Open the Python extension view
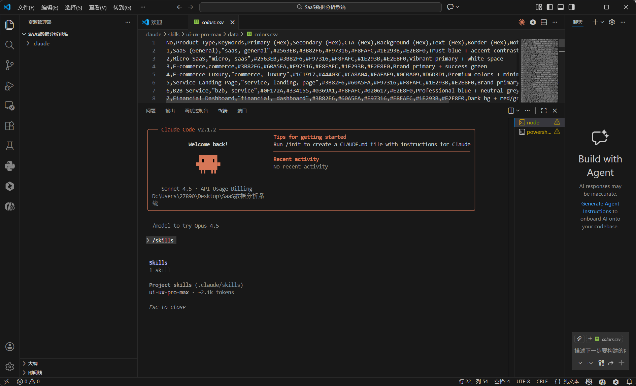Viewport: 636px width, 386px height. (10, 166)
